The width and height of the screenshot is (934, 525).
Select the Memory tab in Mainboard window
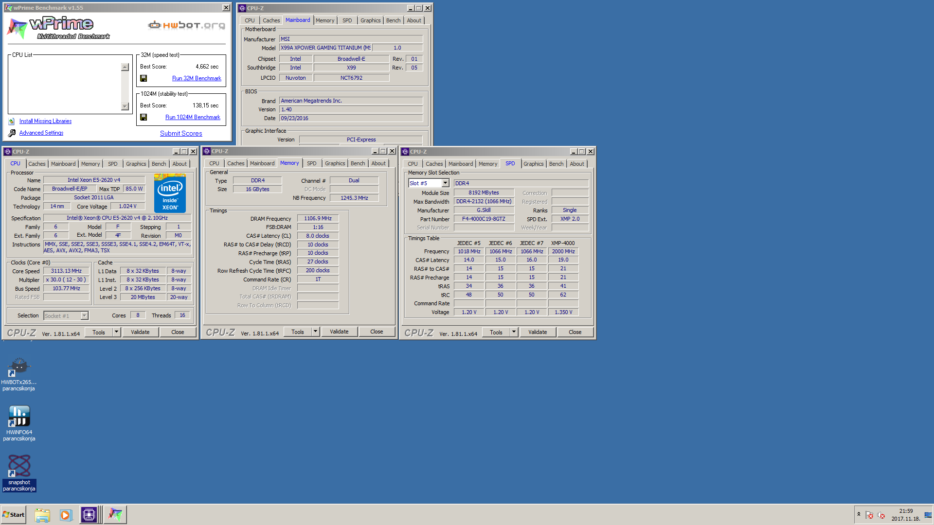click(x=325, y=20)
